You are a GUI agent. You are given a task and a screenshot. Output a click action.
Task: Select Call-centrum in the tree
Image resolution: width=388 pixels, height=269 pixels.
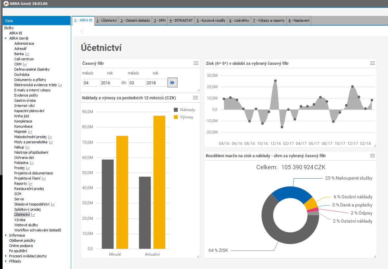(x=24, y=59)
